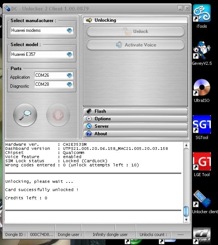Click the Unlocks count status label
Screen dimensions: 218x245
point(153,235)
